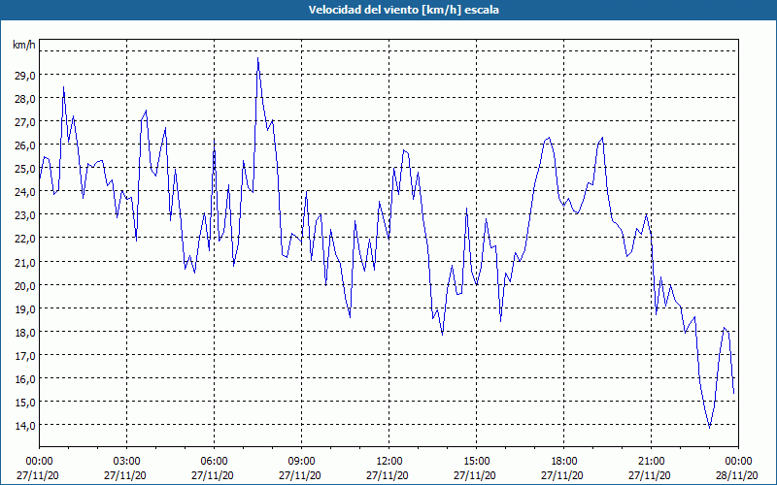Click the 22,0 value on the y-axis
The width and height of the screenshot is (777, 485).
click(25, 239)
